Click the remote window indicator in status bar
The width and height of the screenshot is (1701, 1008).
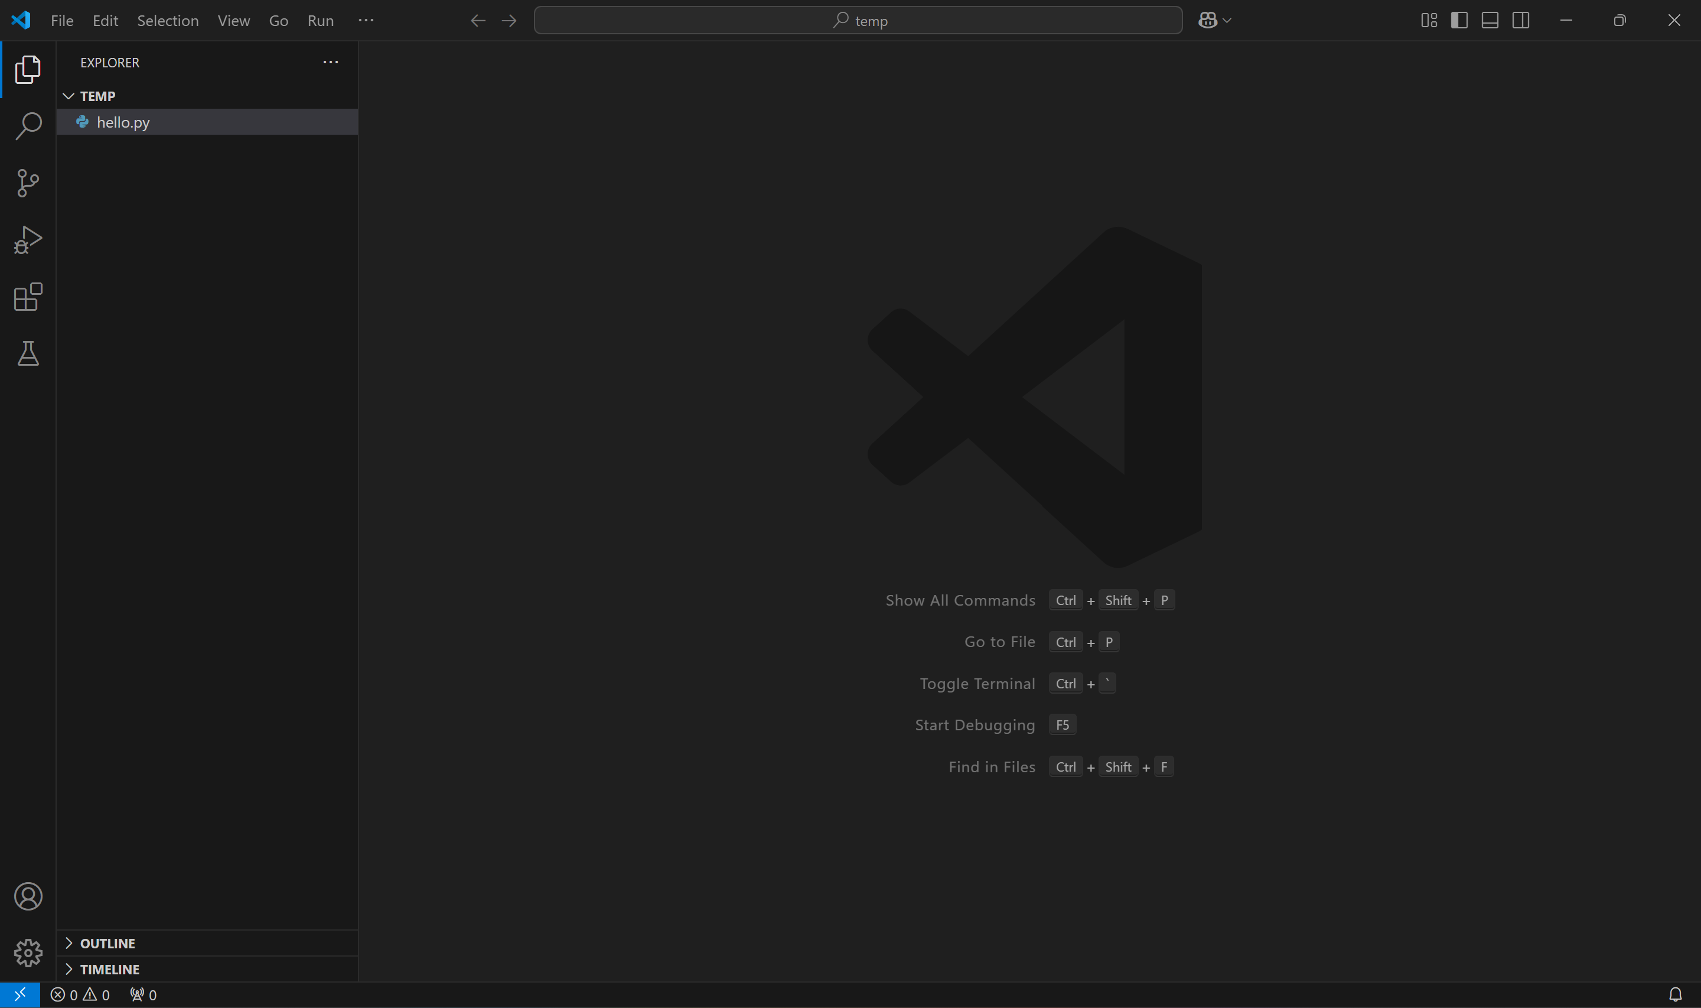[x=19, y=994]
